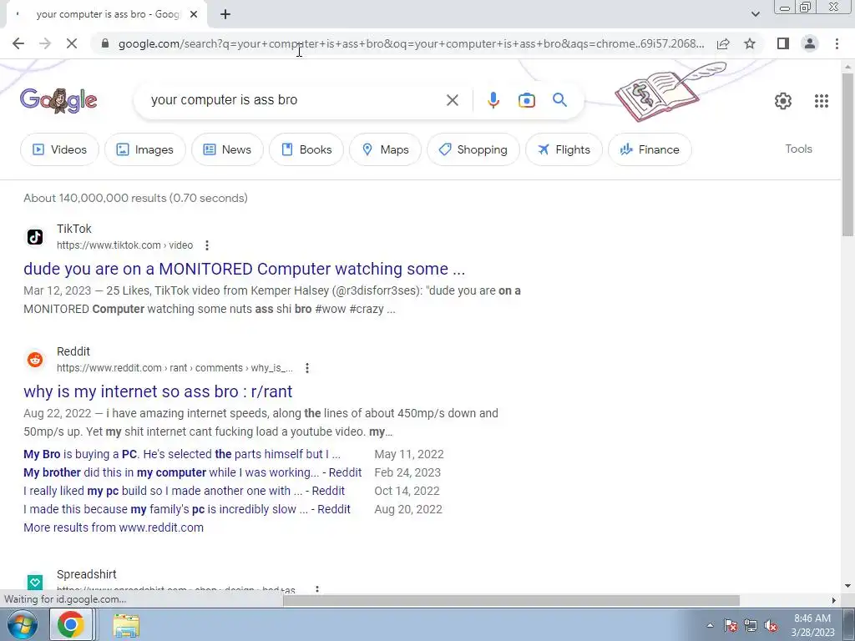The width and height of the screenshot is (855, 641).
Task: Click the muted volume tray icon
Action: click(771, 626)
